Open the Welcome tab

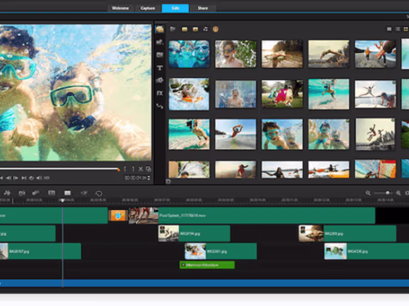click(121, 8)
